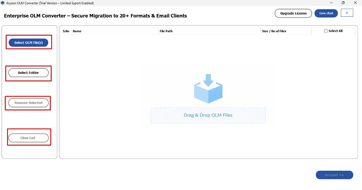
Task: Start a Live chat session
Action: (x=326, y=13)
